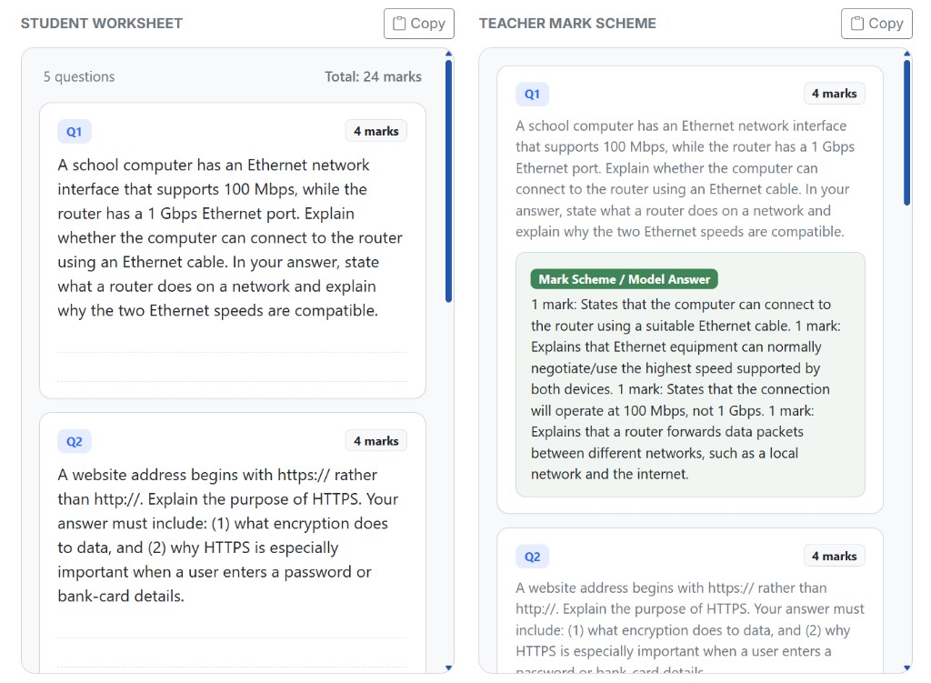This screenshot has width=931, height=683.
Task: Click the 4 marks badge on worksheet Q1
Action: point(375,131)
